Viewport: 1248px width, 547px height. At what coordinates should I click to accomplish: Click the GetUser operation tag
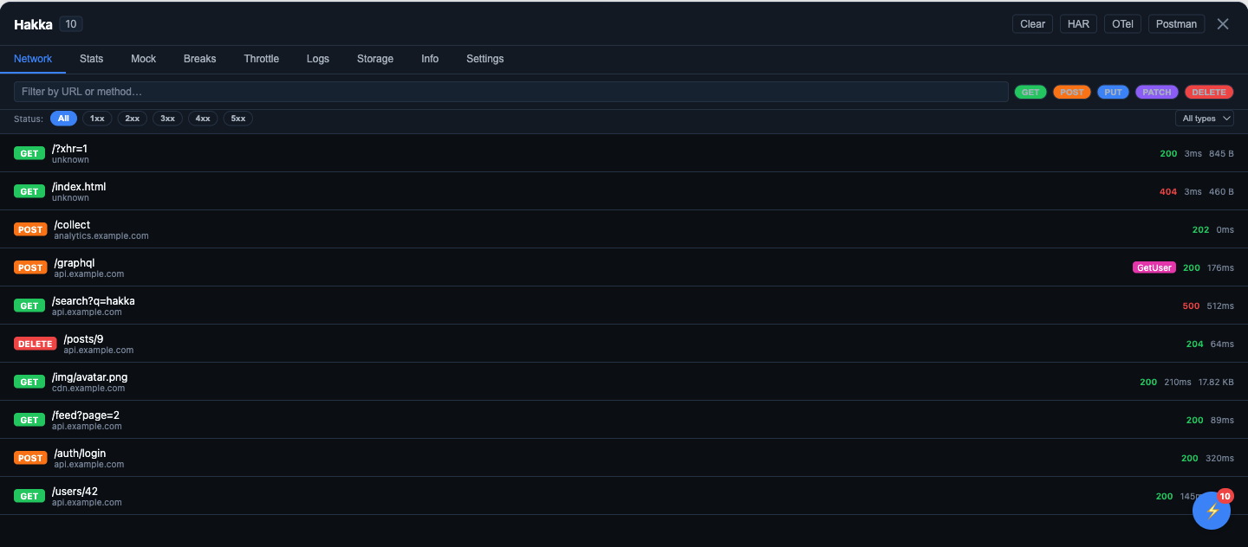[1154, 267]
